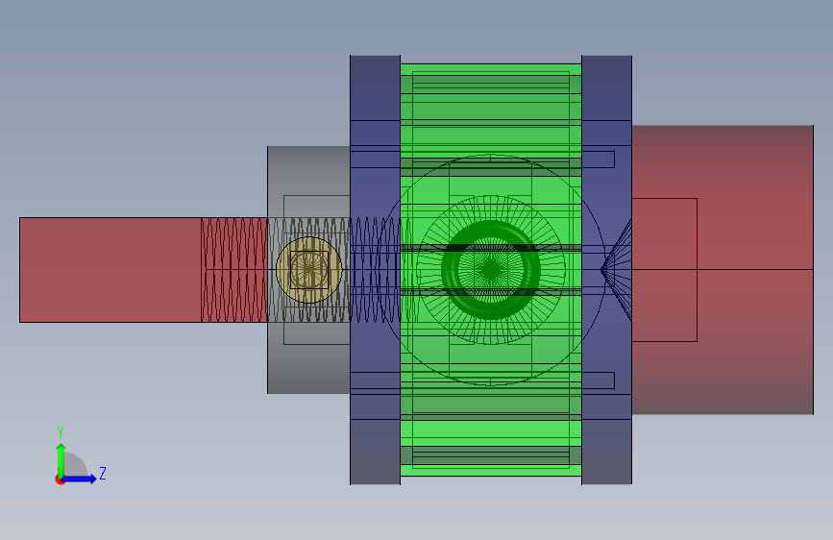Select the blue Z axis arrow of the triad

coord(80,479)
